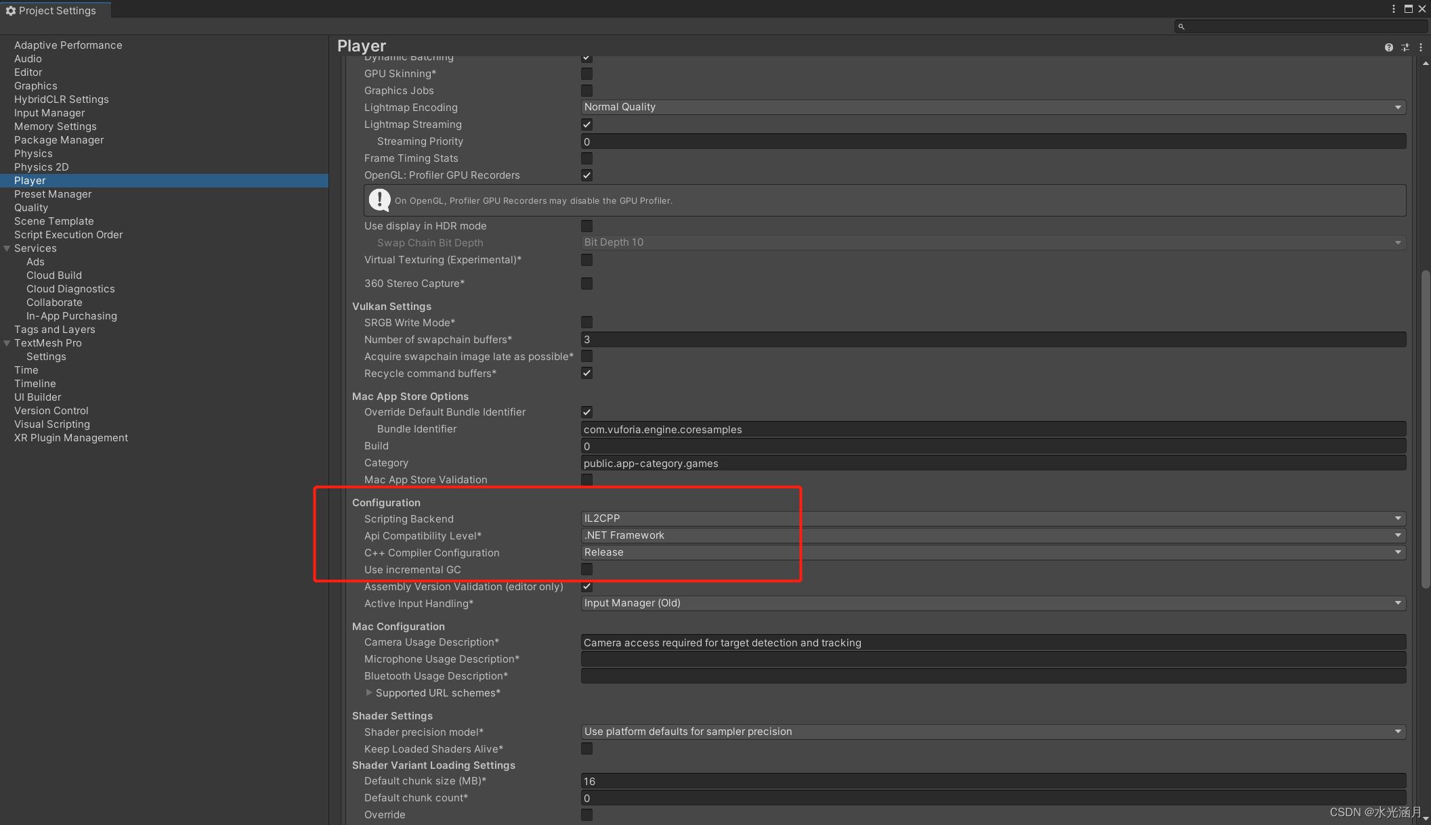Open the preset selector icon near Player heading
This screenshot has width=1431, height=825.
point(1405,47)
